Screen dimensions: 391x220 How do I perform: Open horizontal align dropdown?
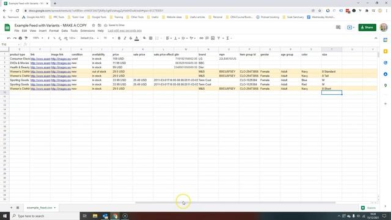169,38
